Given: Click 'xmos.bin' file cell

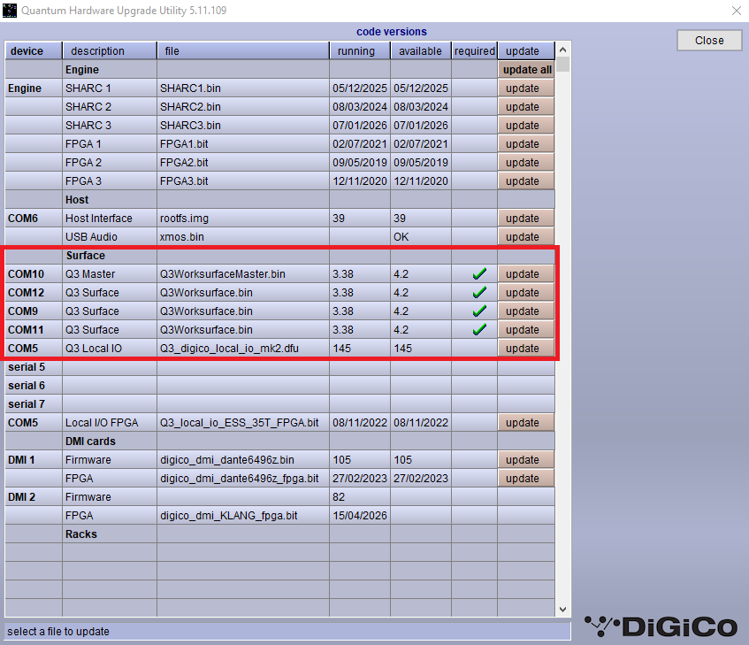Looking at the screenshot, I should tap(243, 237).
